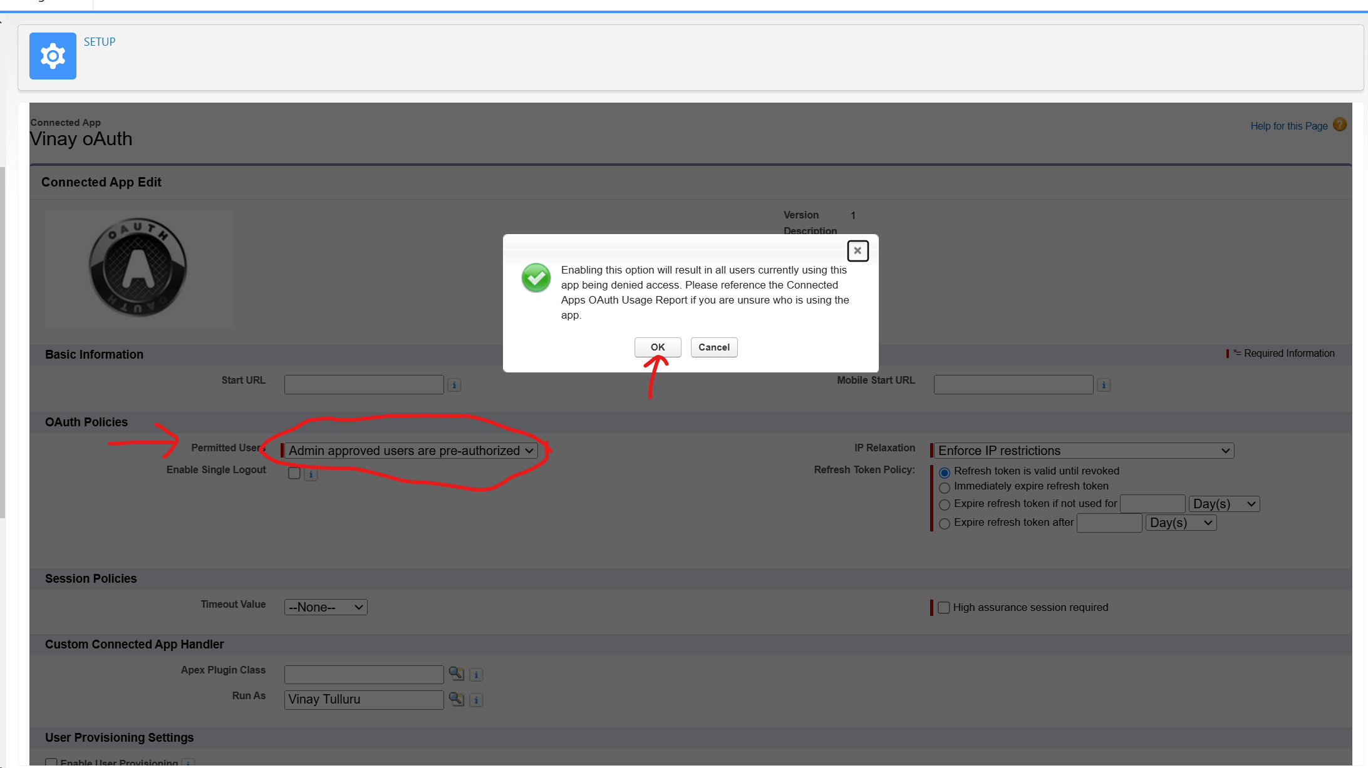The image size is (1368, 768).
Task: Open the Timeout Value dropdown
Action: pos(326,607)
